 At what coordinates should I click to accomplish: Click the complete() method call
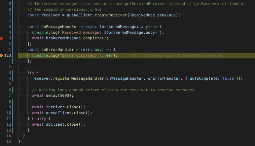click(x=94, y=38)
